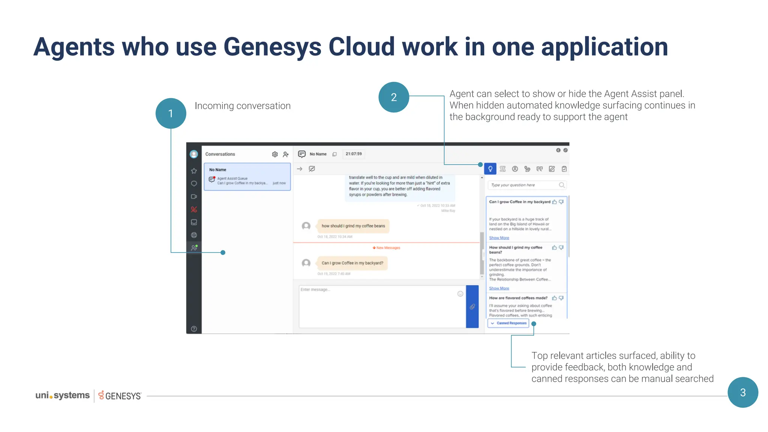
Task: Select the No Name Agent Assist Queue conversation
Action: pos(247,177)
